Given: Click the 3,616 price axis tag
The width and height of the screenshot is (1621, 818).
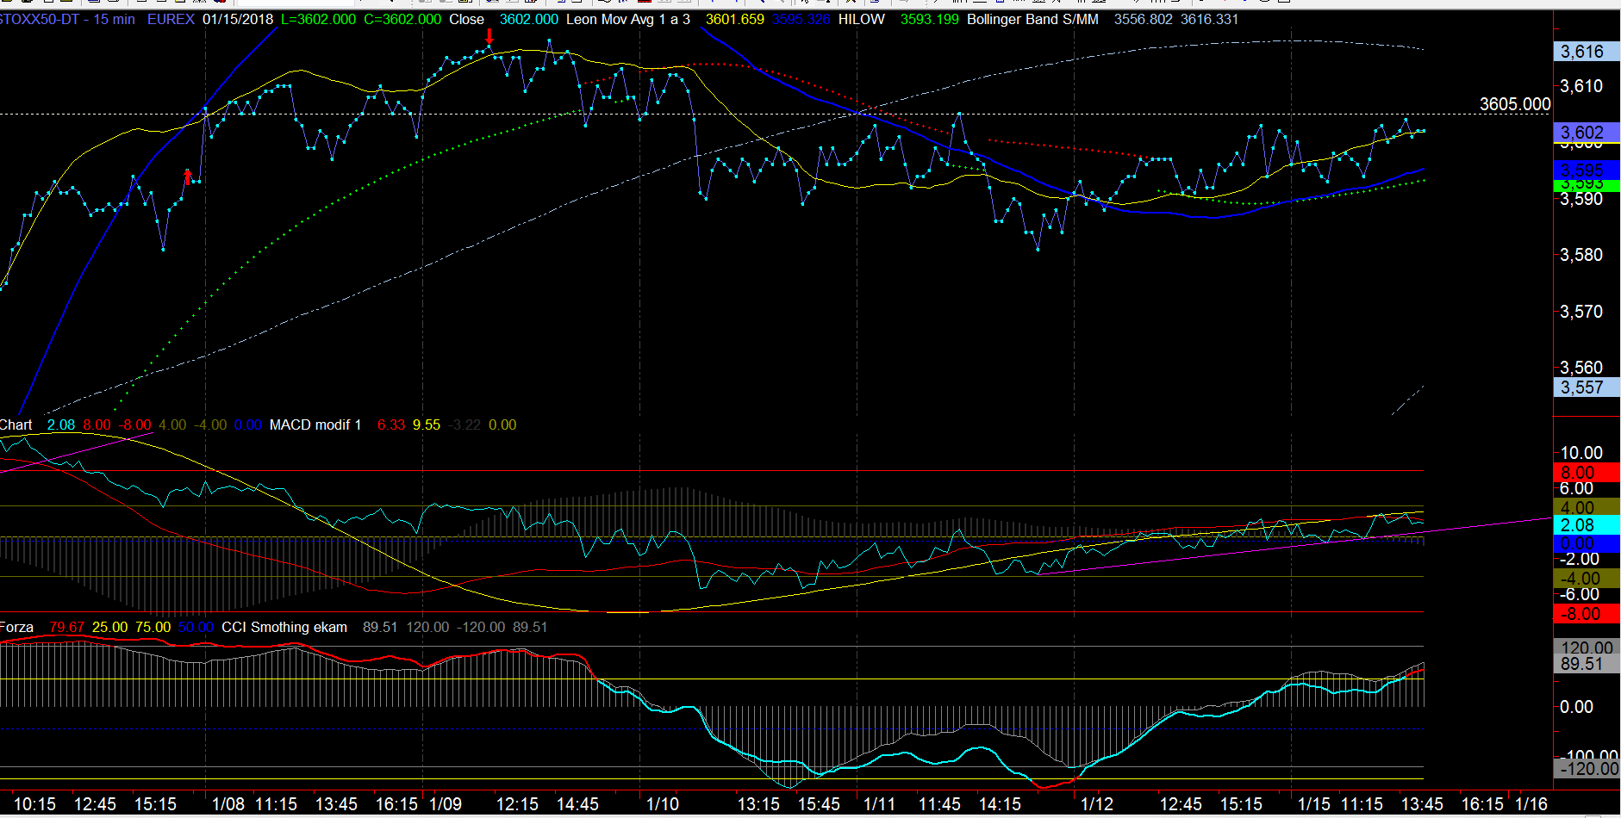Looking at the screenshot, I should [x=1587, y=52].
